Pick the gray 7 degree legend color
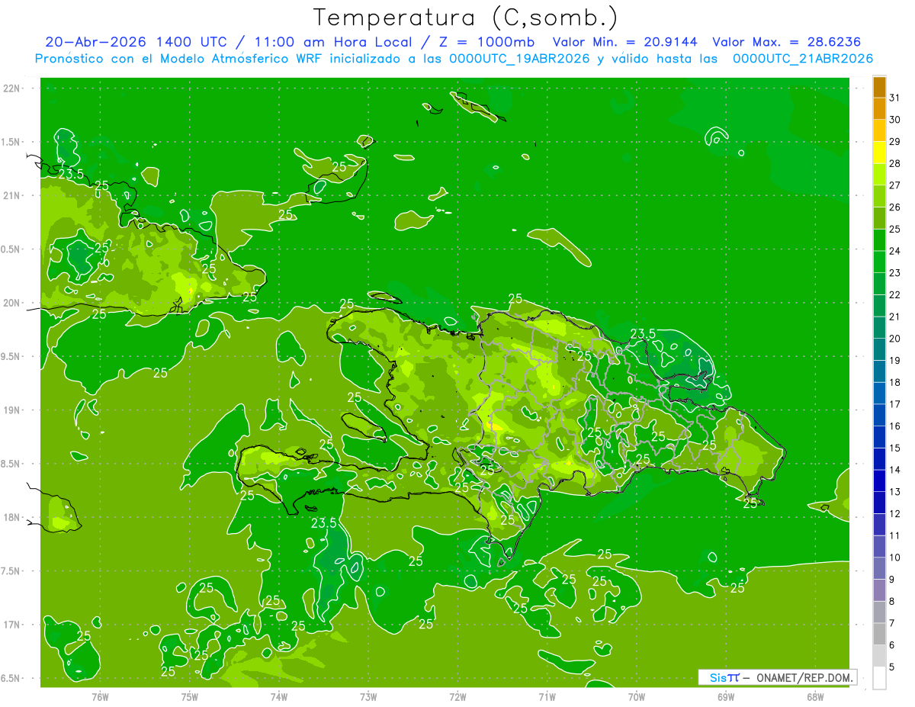This screenshot has width=915, height=707. (x=879, y=612)
